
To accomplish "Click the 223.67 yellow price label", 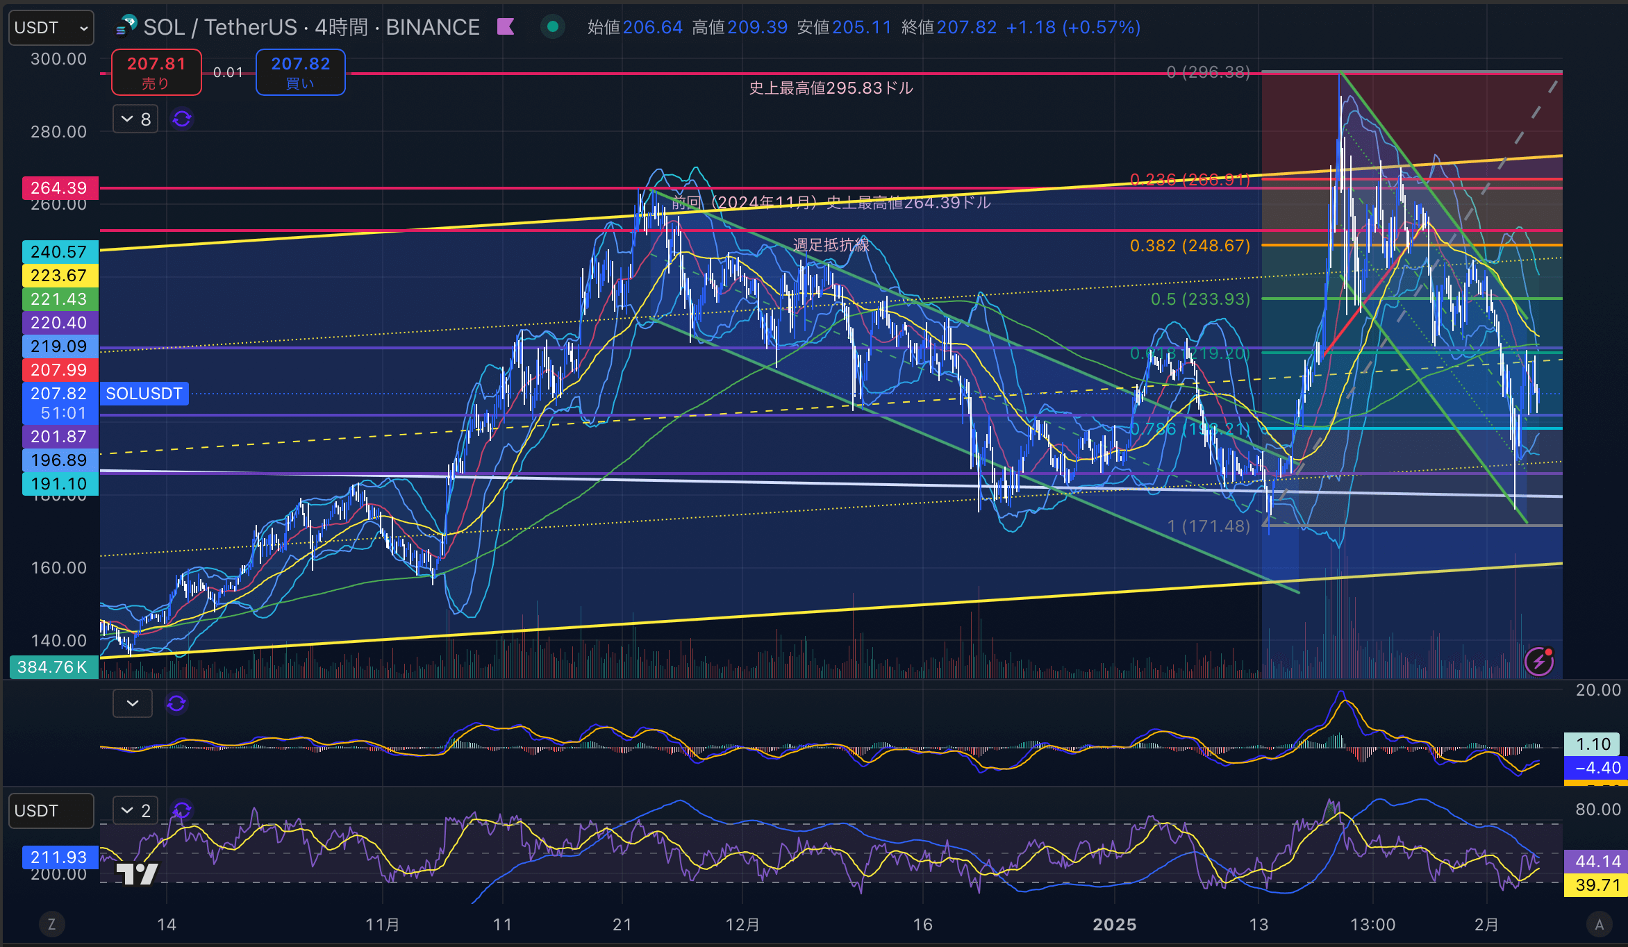I will pyautogui.click(x=60, y=276).
